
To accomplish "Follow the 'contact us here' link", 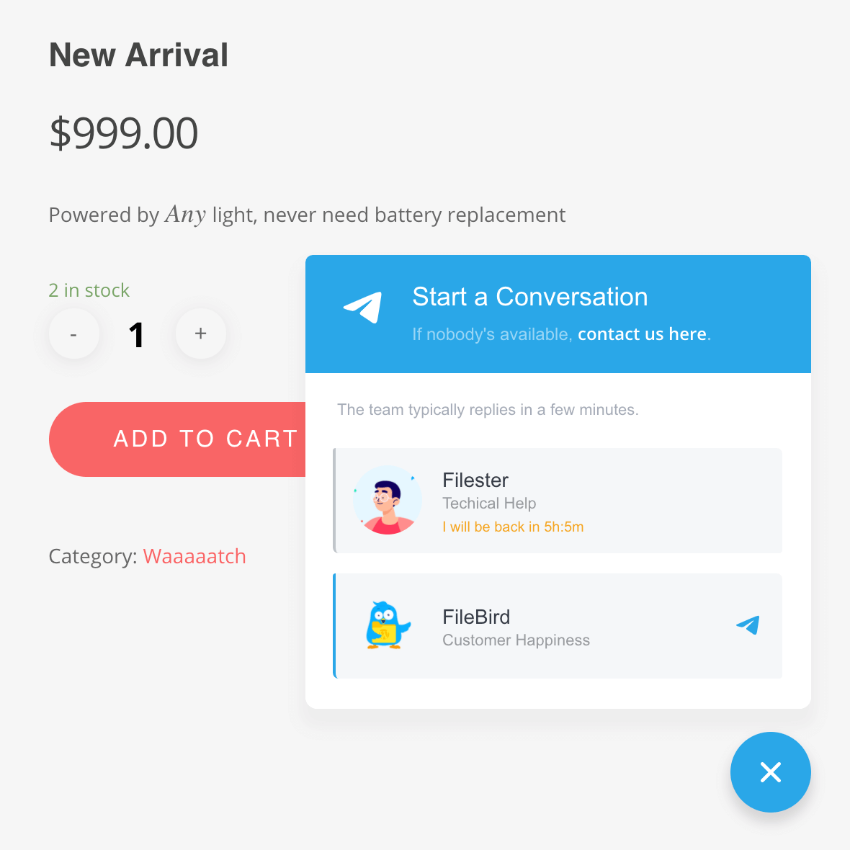I will (642, 334).
